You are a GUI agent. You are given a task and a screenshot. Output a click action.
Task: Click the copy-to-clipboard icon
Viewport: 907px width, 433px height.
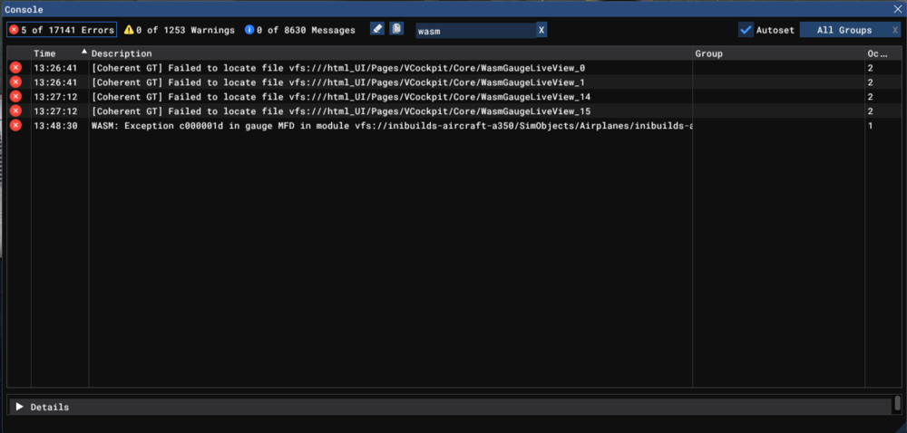pos(396,29)
